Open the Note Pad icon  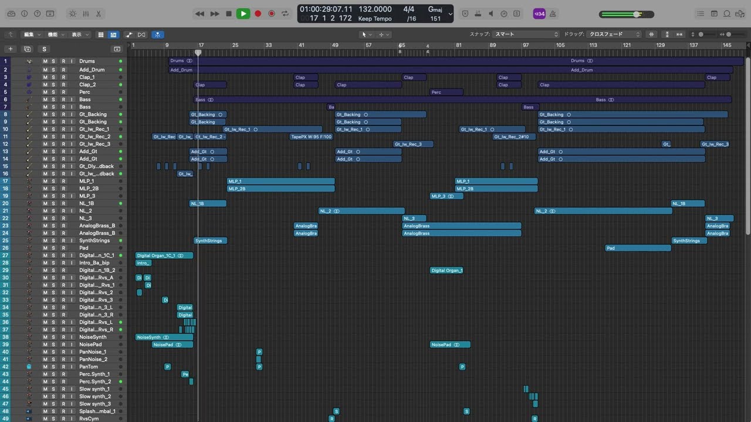pyautogui.click(x=714, y=13)
